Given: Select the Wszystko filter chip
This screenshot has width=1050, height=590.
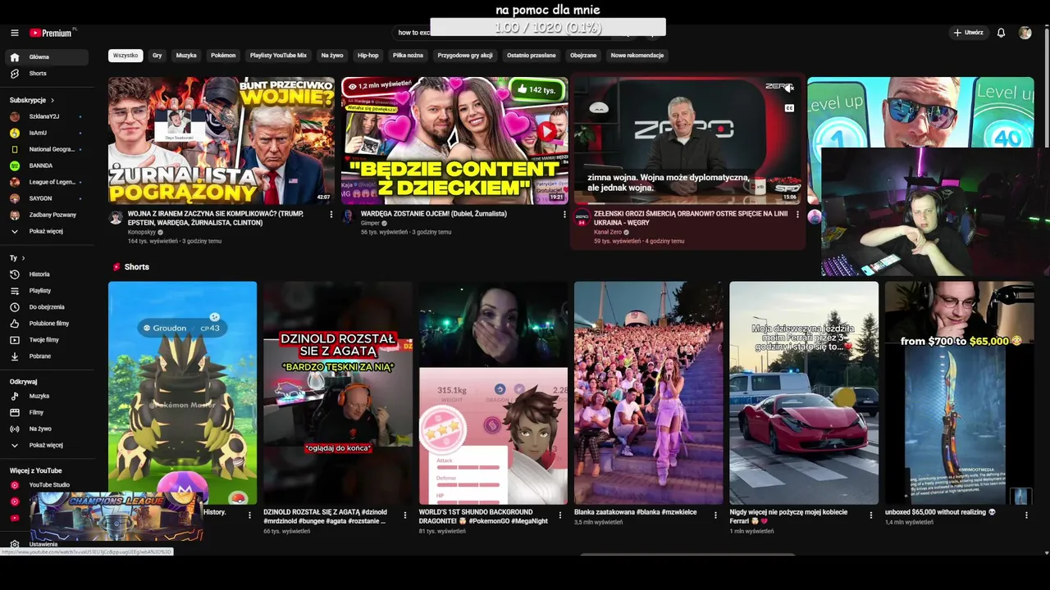Looking at the screenshot, I should 126,56.
